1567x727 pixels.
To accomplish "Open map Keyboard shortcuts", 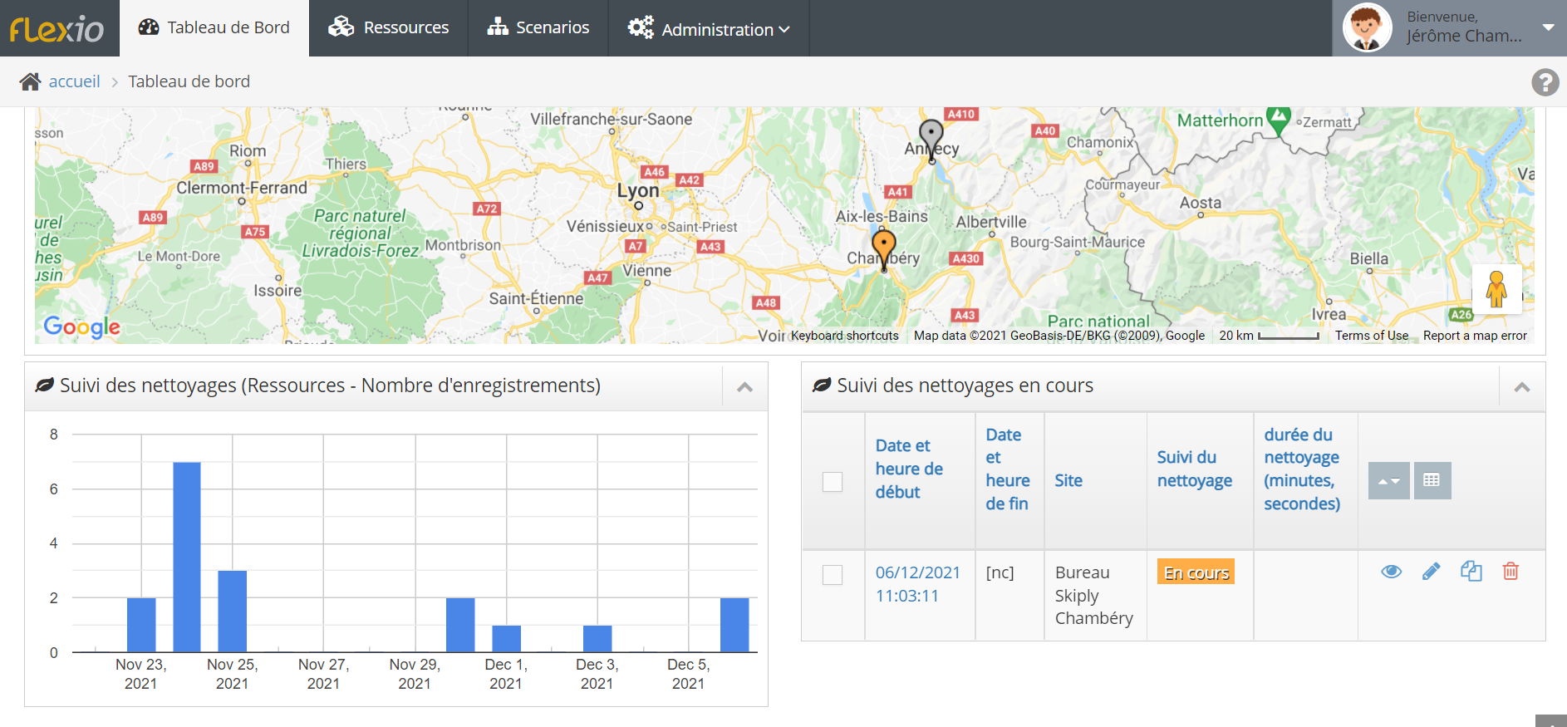I will tap(844, 336).
